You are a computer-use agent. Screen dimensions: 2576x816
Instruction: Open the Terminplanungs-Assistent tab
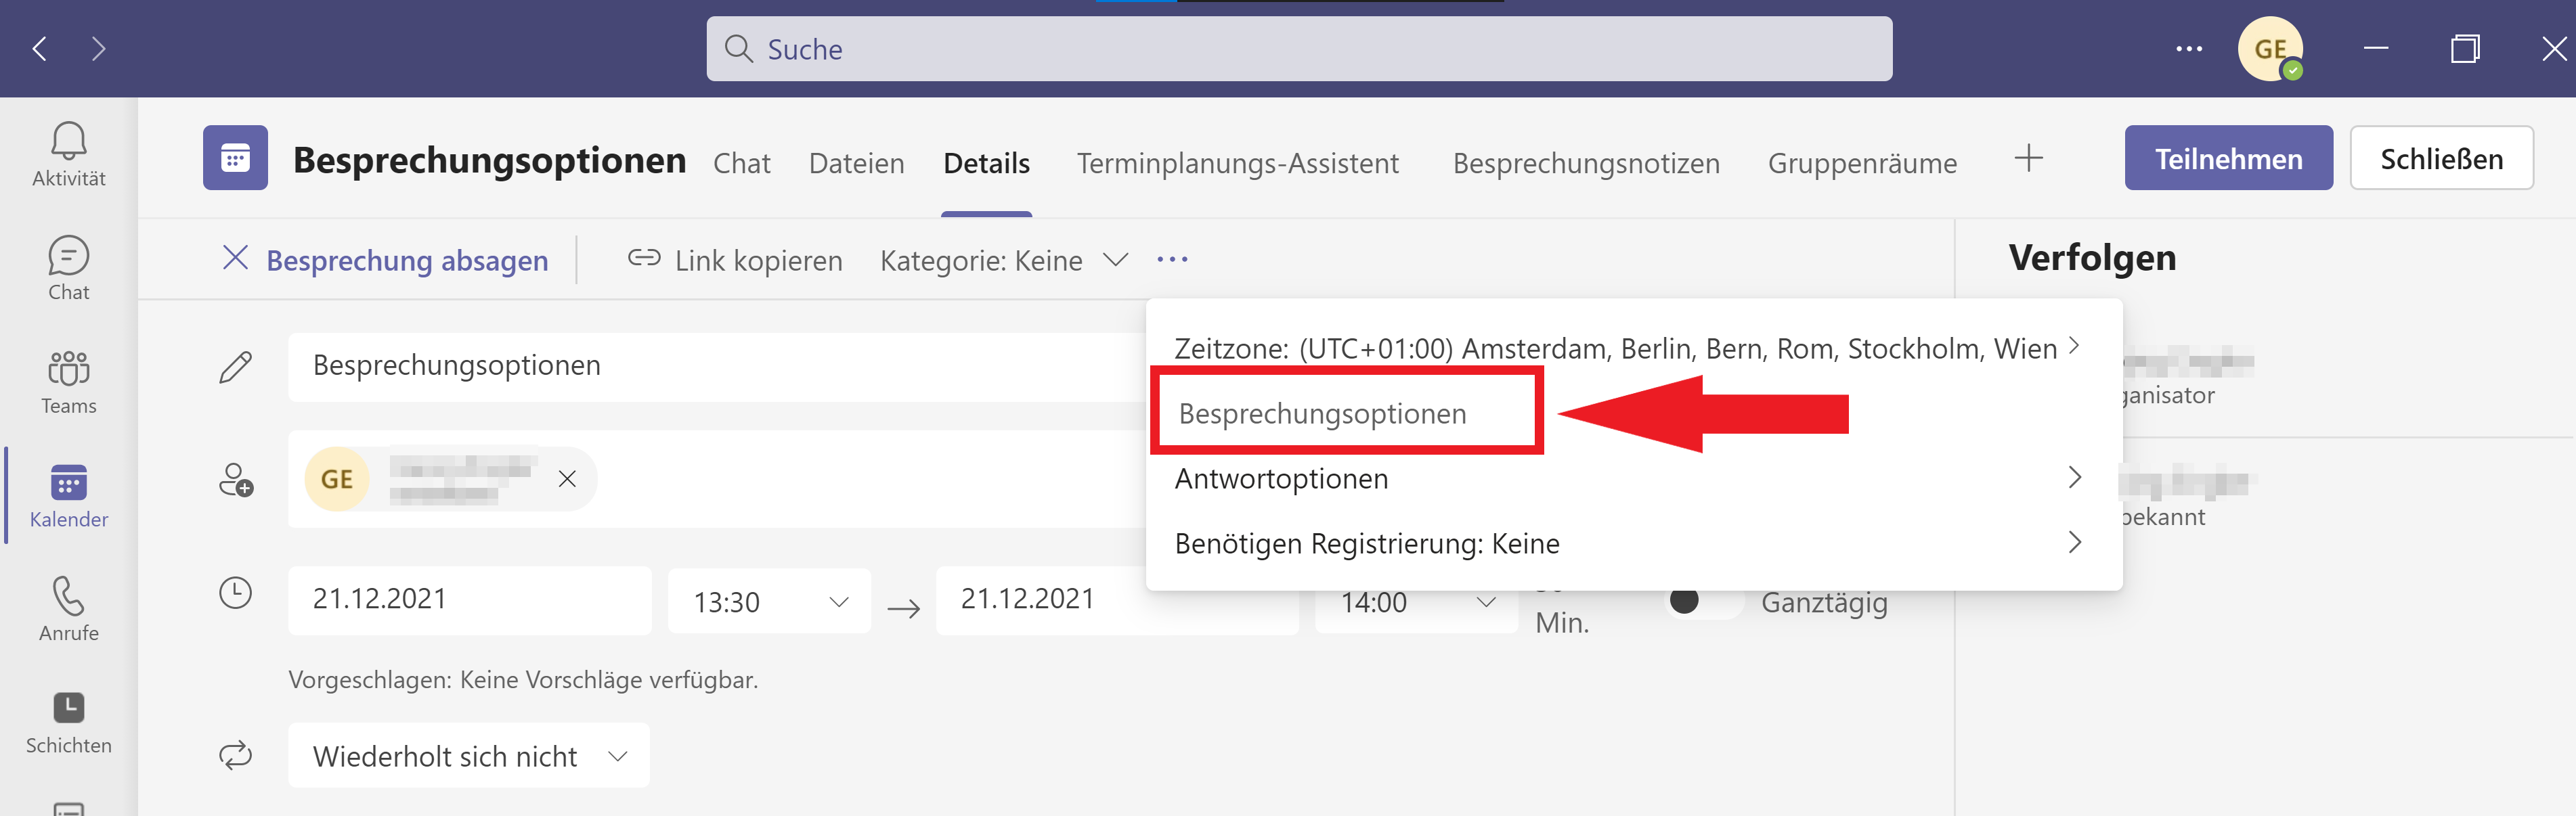(1238, 163)
